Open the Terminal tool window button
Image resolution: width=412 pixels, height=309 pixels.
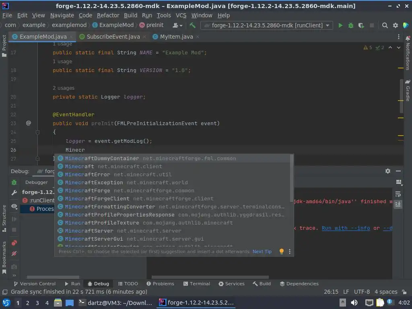(x=196, y=284)
